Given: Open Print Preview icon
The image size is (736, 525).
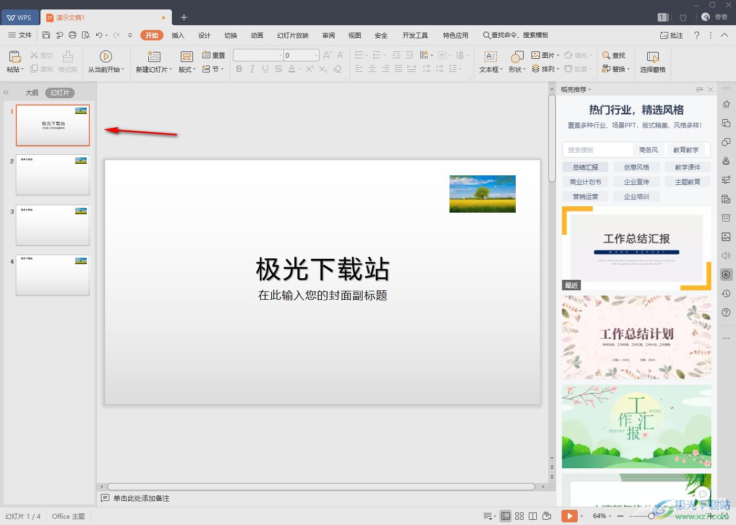Looking at the screenshot, I should pos(86,35).
